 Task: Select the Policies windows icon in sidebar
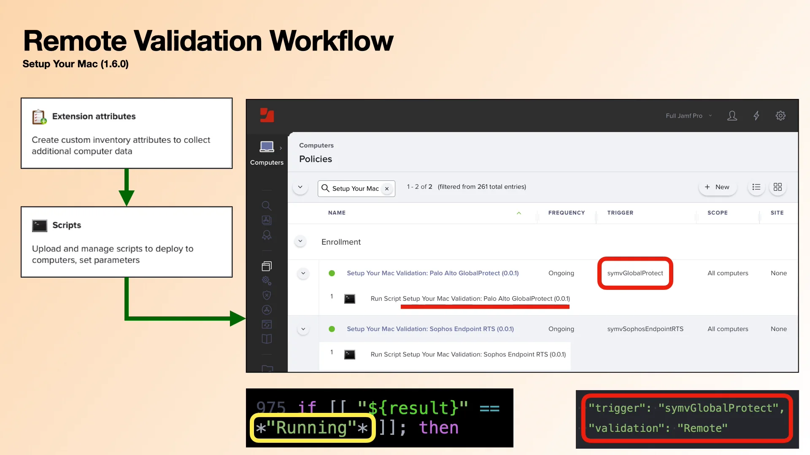point(267,266)
